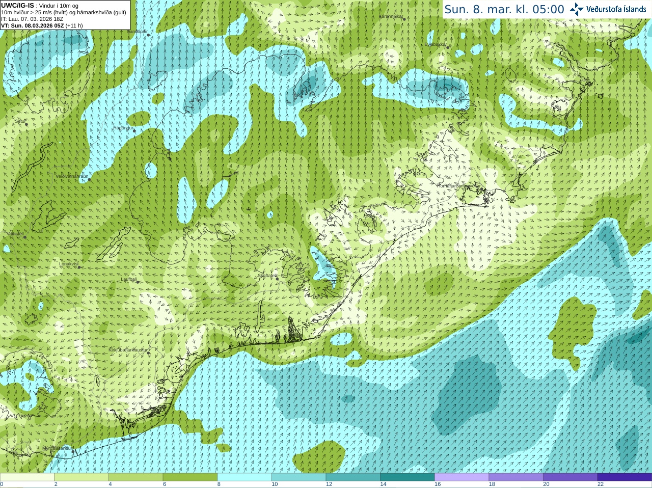Select the 8–10 m/s light cyan legend swatch

click(x=244, y=477)
